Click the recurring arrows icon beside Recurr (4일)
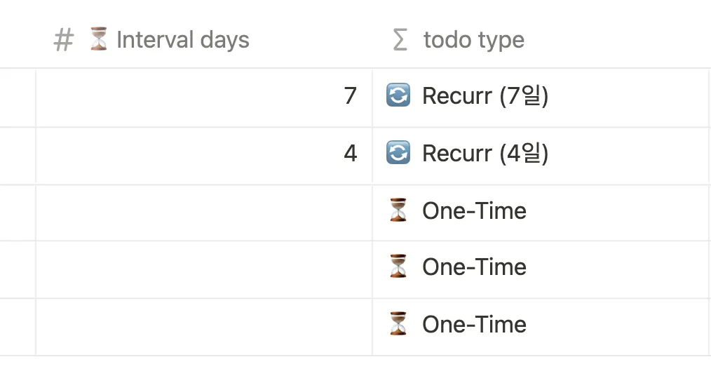The image size is (711, 383). pos(398,153)
